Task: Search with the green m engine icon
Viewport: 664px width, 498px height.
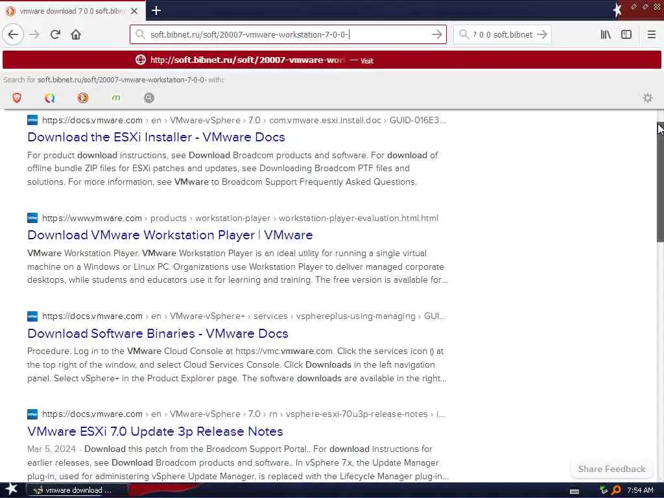Action: pyautogui.click(x=116, y=98)
